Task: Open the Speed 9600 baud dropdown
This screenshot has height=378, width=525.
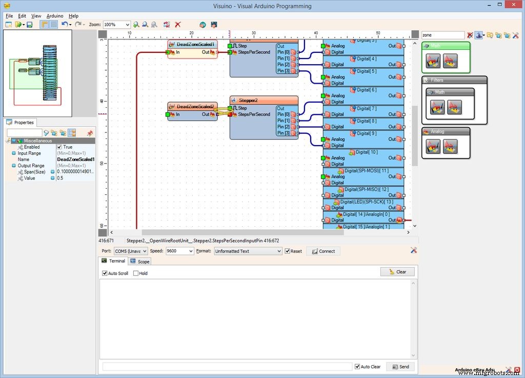Action: pos(191,251)
